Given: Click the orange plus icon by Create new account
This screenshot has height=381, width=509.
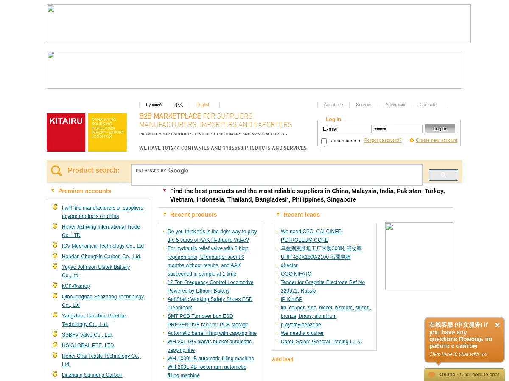Looking at the screenshot, I should [411, 140].
